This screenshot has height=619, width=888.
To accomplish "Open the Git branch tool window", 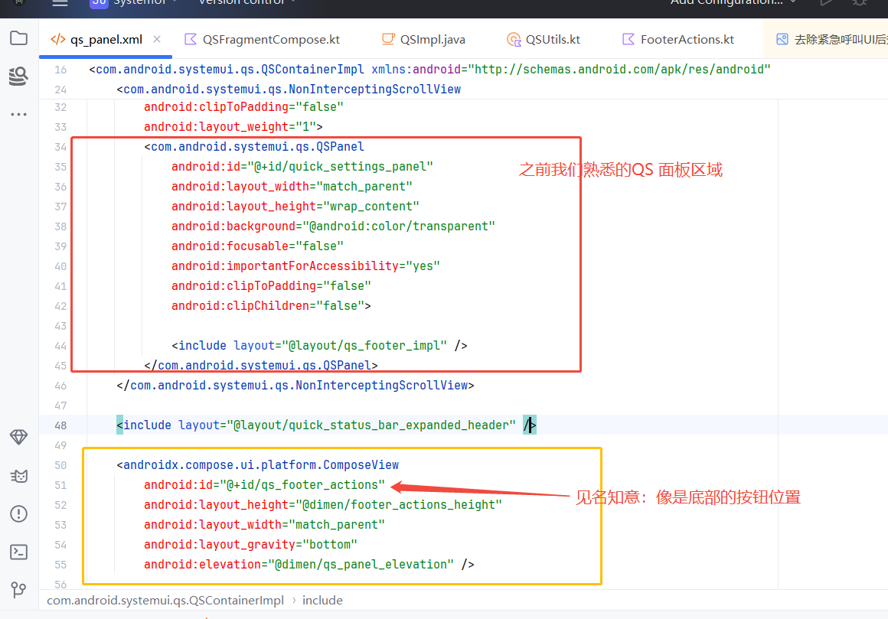I will (18, 590).
